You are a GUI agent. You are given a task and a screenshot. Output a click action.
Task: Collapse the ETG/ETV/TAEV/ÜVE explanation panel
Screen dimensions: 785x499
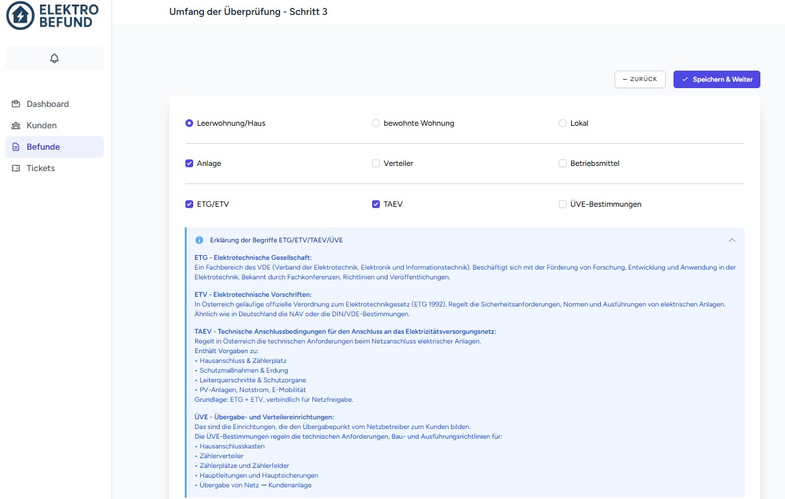[732, 240]
